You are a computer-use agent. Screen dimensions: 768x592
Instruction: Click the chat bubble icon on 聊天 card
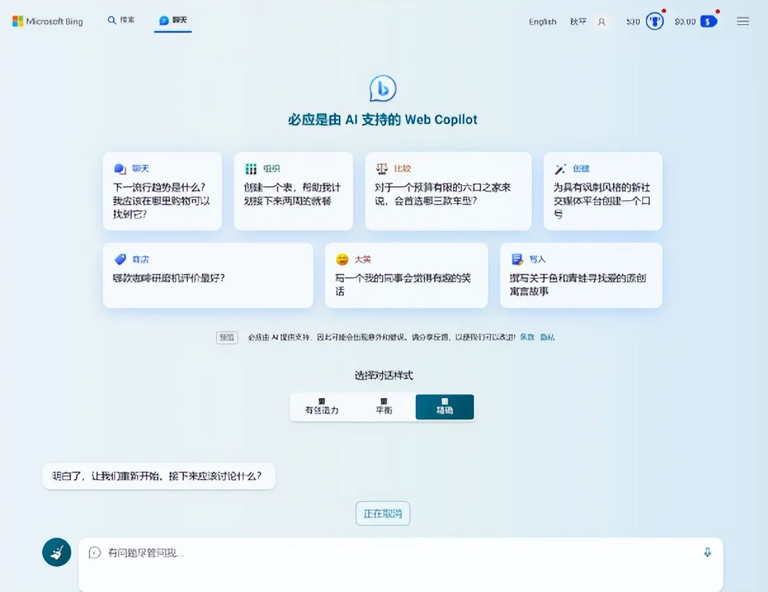(120, 169)
